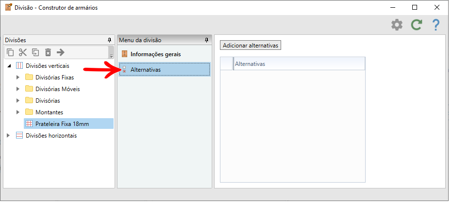Click the copy icon in Divisões toolbar
This screenshot has width=453, height=202.
click(10, 52)
